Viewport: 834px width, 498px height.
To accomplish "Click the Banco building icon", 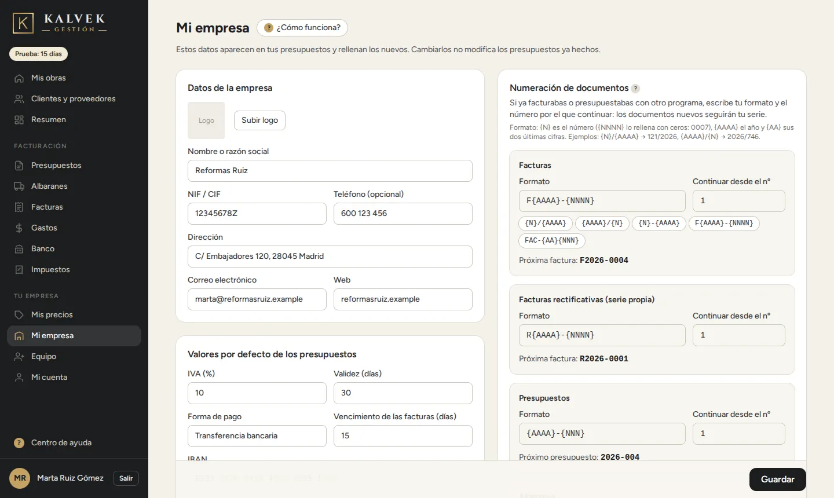I will (19, 249).
